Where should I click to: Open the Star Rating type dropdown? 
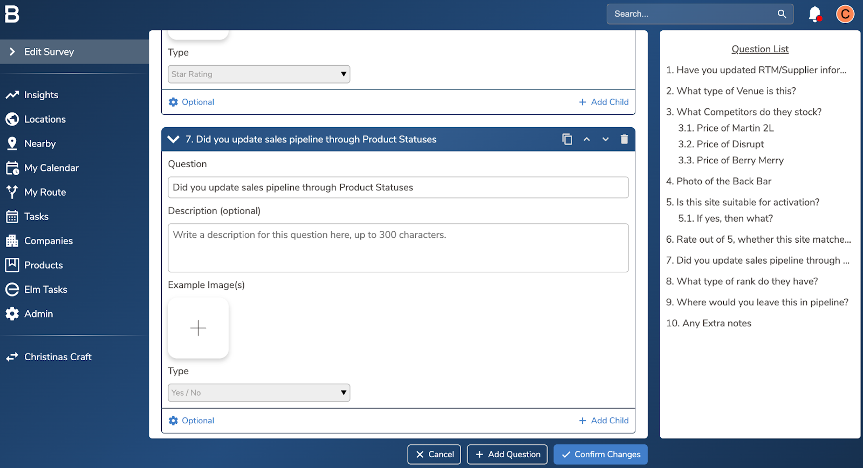click(x=259, y=74)
